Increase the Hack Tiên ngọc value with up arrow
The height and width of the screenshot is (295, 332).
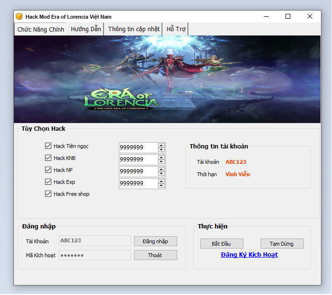[161, 146]
